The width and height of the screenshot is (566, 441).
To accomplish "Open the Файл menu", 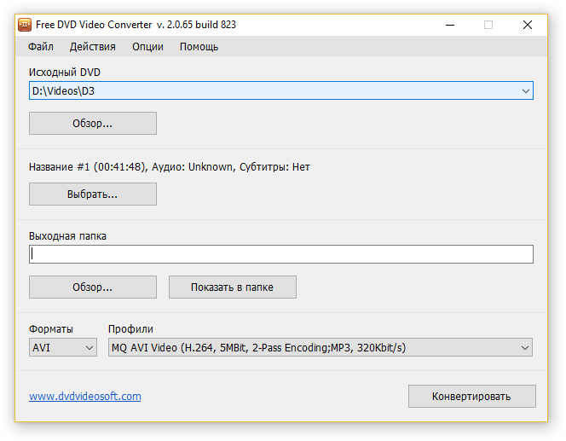I will coord(41,47).
